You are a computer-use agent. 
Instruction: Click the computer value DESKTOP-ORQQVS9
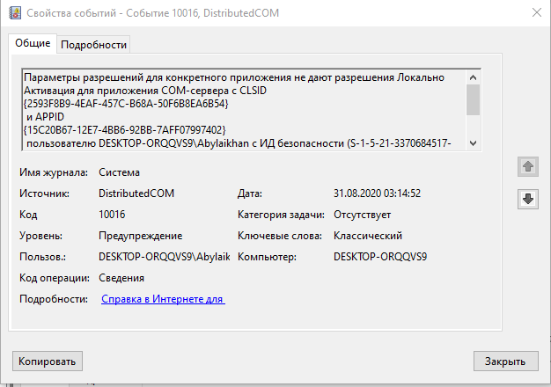(380, 257)
